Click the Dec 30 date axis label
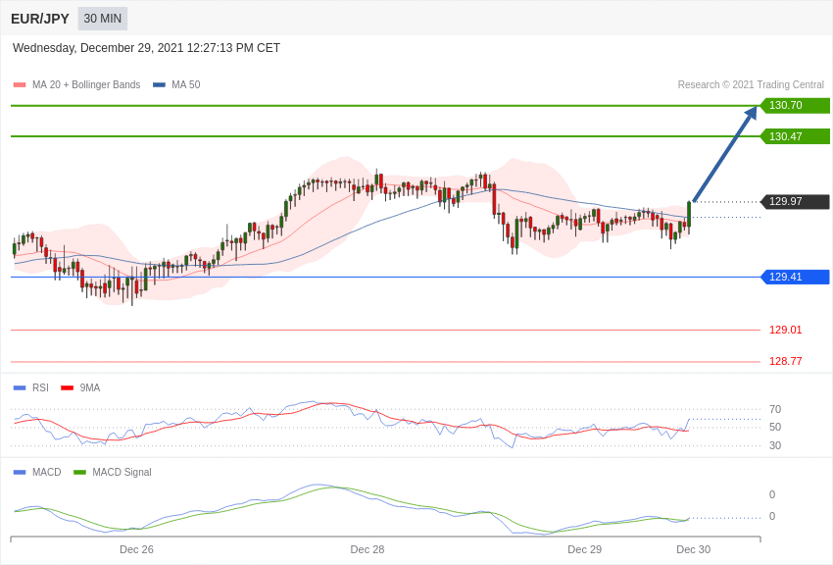This screenshot has height=565, width=833. tap(693, 549)
